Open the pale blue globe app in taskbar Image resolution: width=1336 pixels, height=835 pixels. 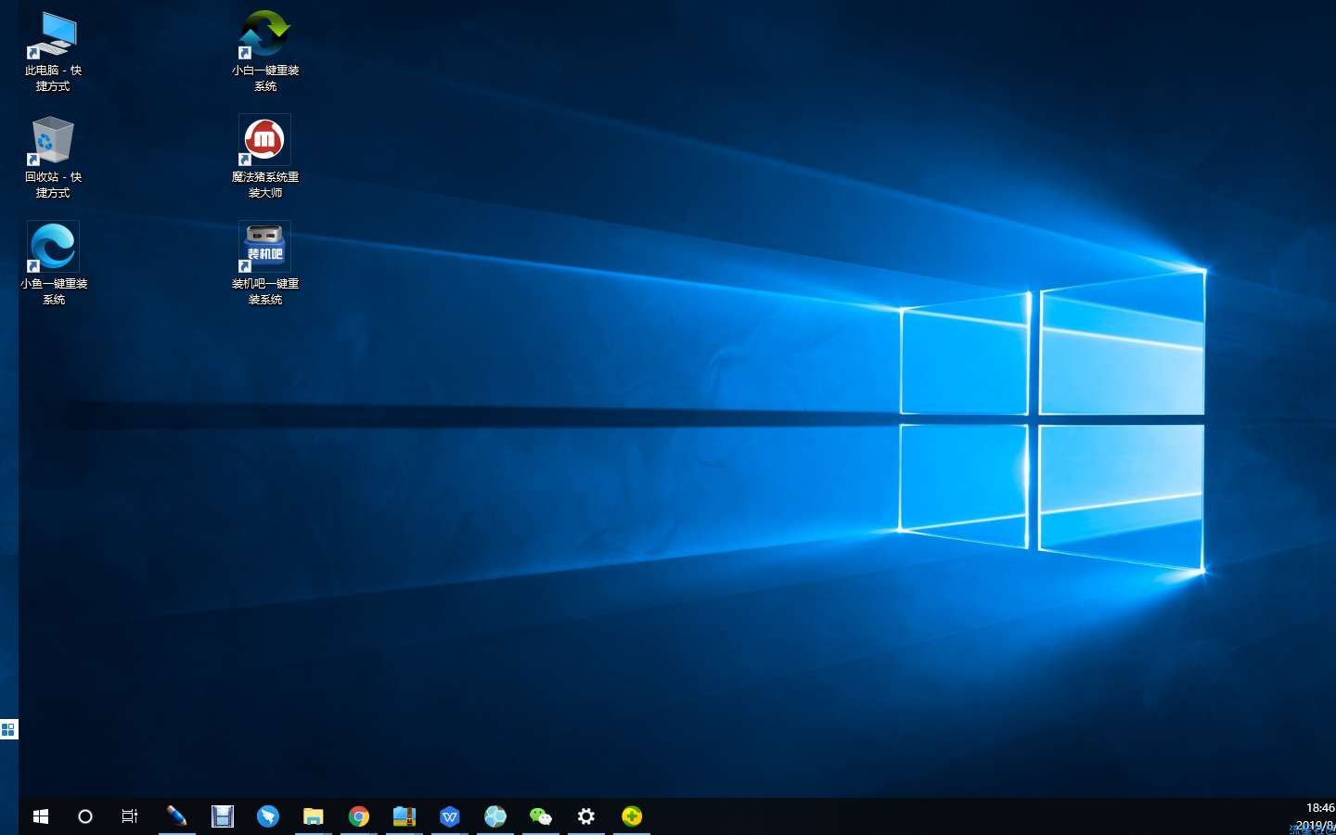point(495,816)
